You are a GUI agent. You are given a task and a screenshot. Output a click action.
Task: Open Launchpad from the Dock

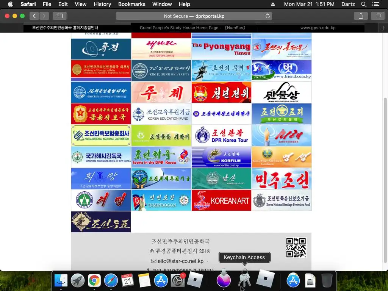78,280
